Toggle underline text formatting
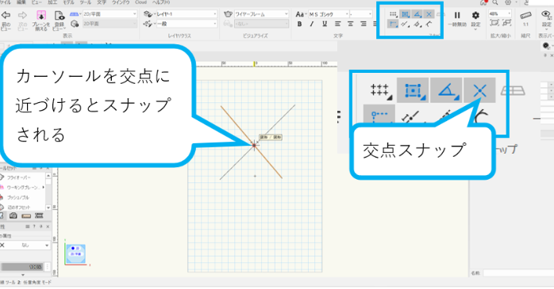This screenshot has width=554, height=289. pos(325,24)
